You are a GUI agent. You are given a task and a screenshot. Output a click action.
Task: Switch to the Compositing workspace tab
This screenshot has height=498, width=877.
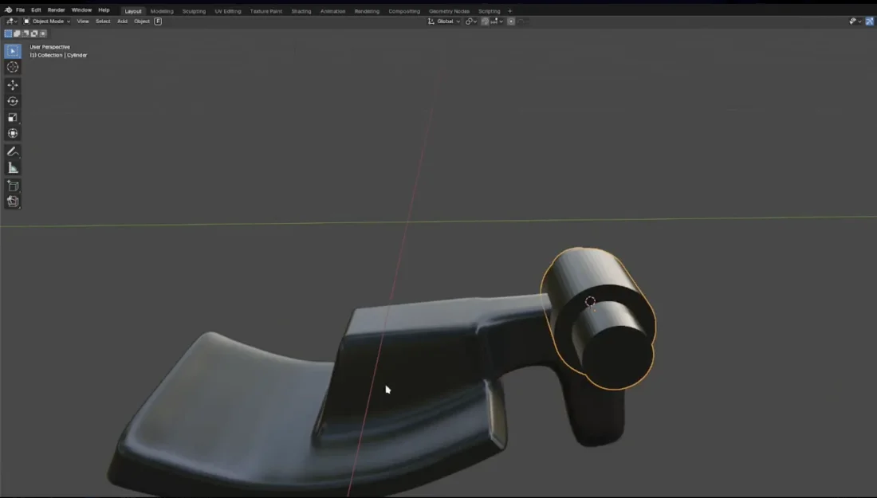coord(404,11)
